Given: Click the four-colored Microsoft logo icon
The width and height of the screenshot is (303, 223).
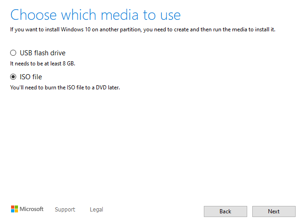Looking at the screenshot, I should (x=14, y=209).
